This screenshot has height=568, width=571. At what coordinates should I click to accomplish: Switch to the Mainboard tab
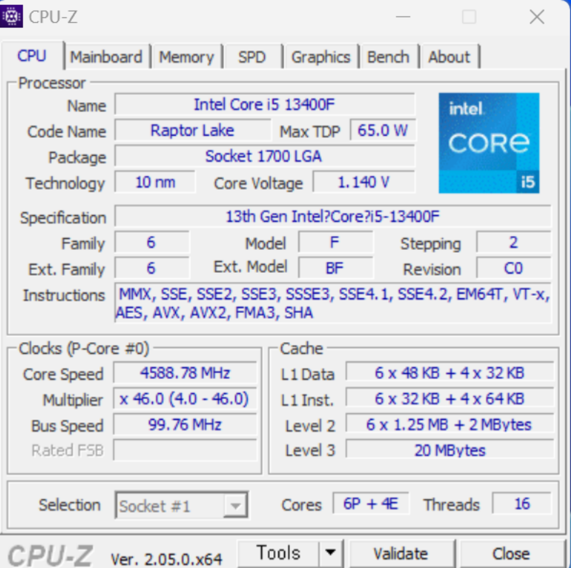click(x=106, y=57)
